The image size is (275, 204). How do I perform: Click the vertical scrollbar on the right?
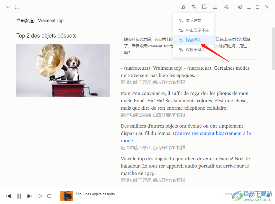(273, 48)
